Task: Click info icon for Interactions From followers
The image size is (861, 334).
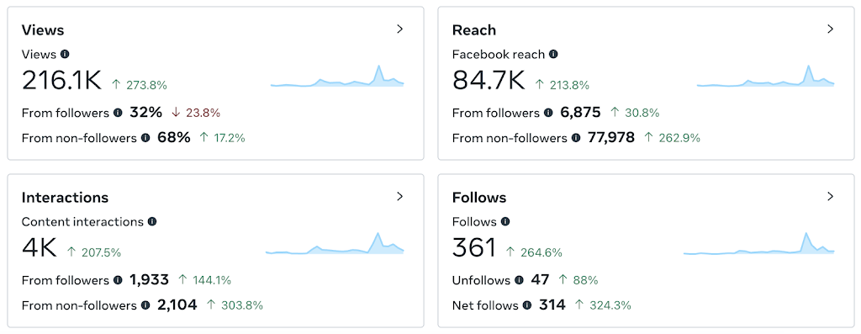Action: (118, 280)
